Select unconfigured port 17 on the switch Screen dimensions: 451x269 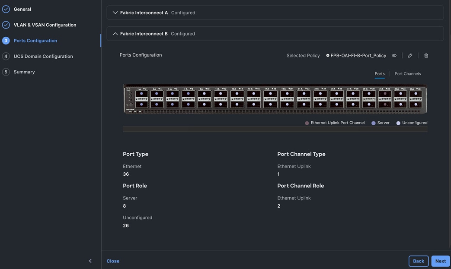(x=270, y=94)
